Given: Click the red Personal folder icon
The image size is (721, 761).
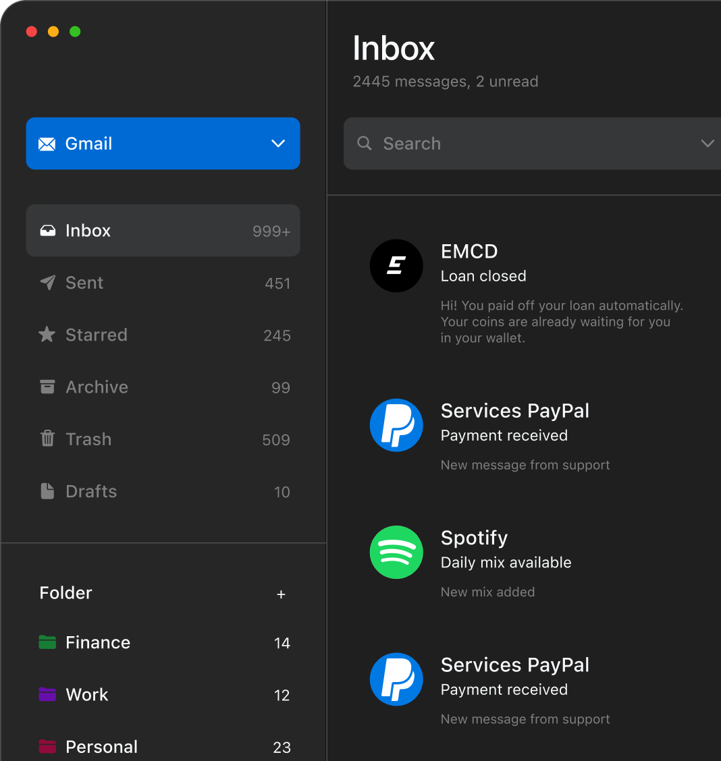Looking at the screenshot, I should click(x=47, y=746).
